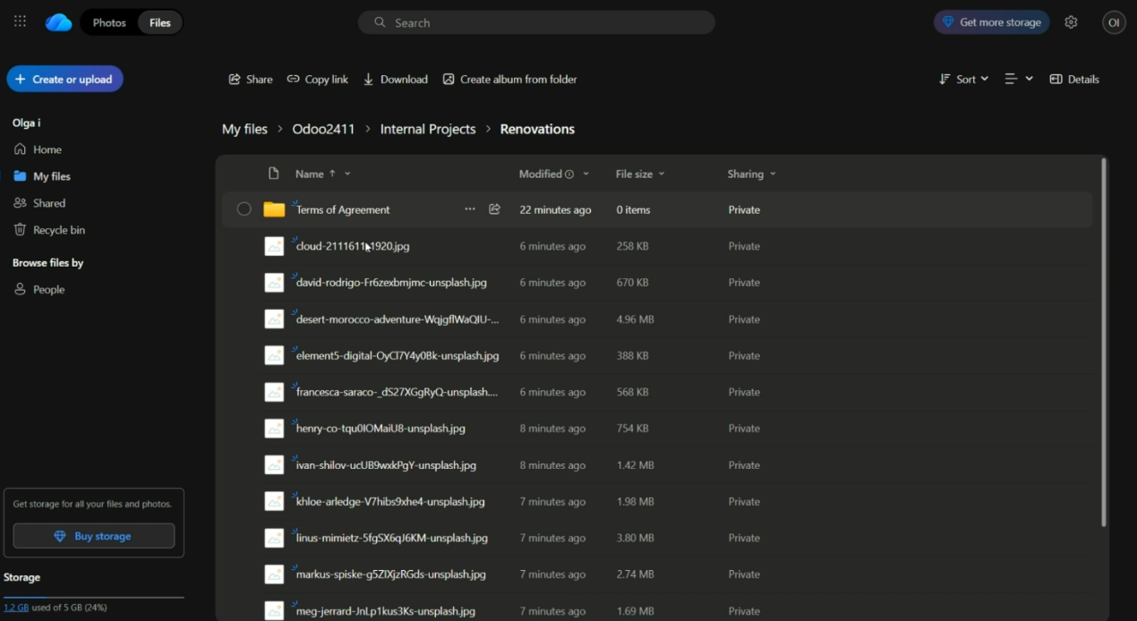Viewport: 1137px width, 621px height.
Task: Click Create or upload button
Action: 64,79
